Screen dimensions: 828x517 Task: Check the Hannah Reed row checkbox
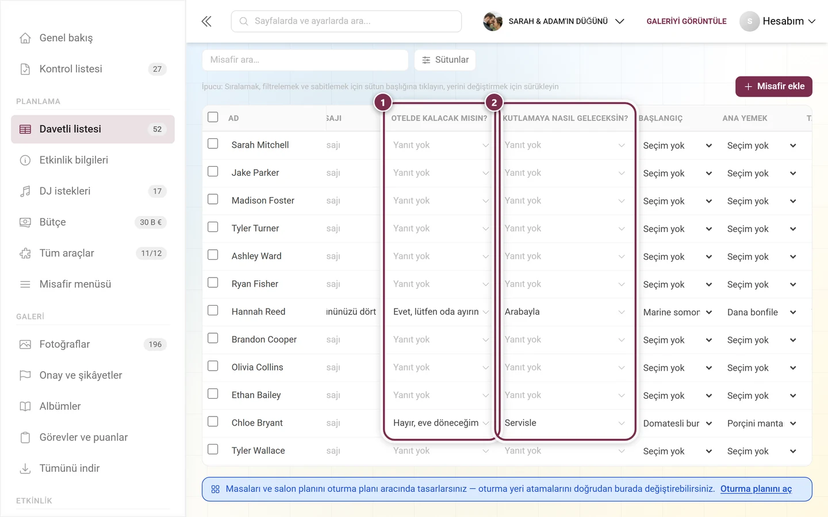pos(213,310)
